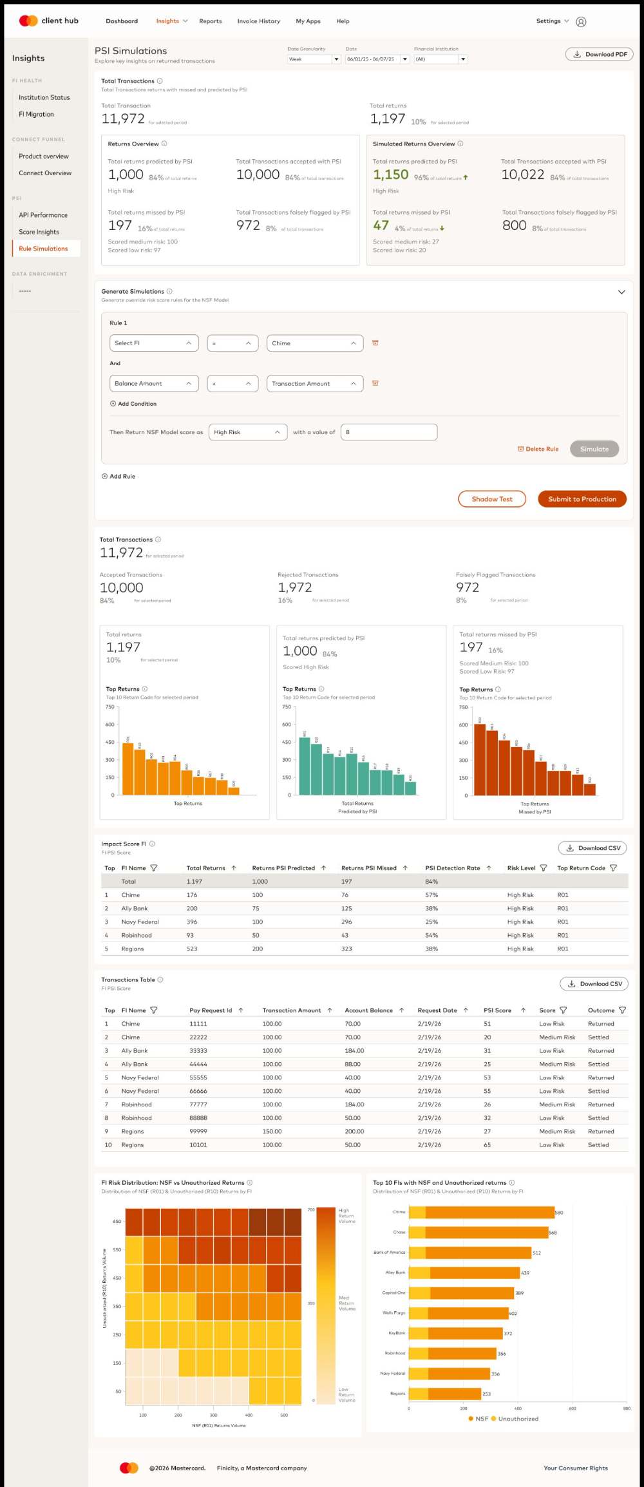The image size is (644, 1487).
Task: Click Delete Rule
Action: pyautogui.click(x=538, y=449)
